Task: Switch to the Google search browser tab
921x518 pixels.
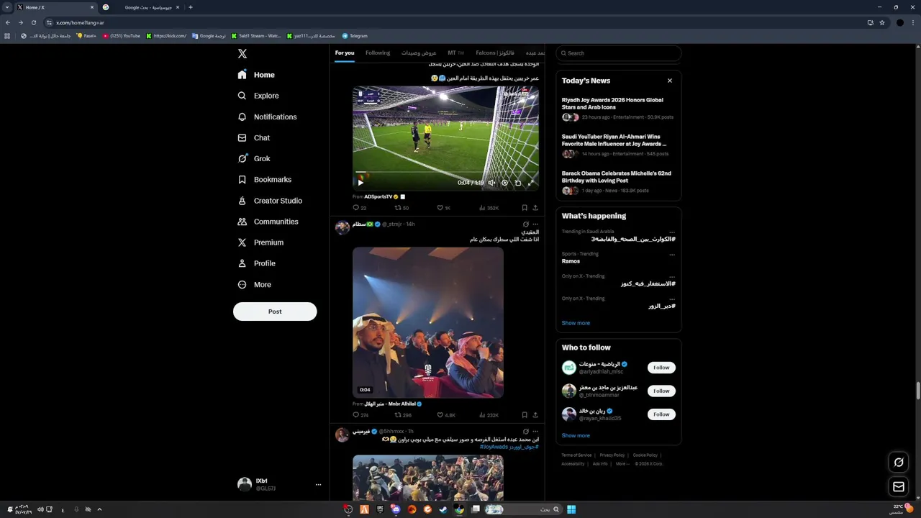Action: click(142, 7)
